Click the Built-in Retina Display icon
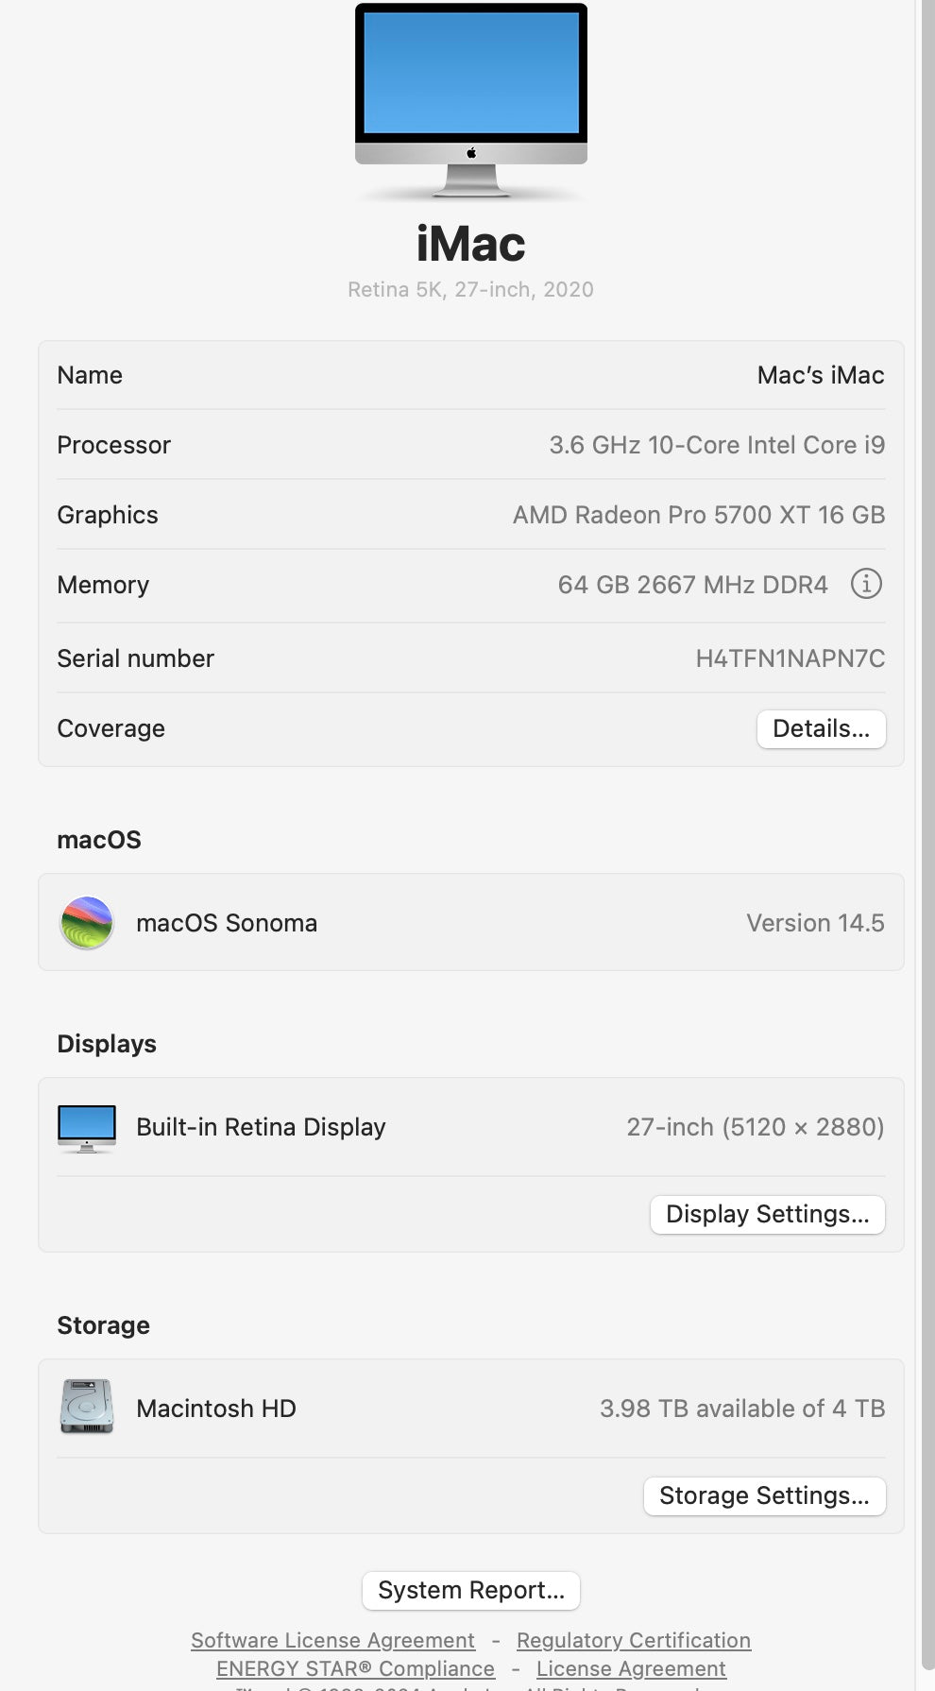Image resolution: width=935 pixels, height=1691 pixels. click(x=86, y=1126)
